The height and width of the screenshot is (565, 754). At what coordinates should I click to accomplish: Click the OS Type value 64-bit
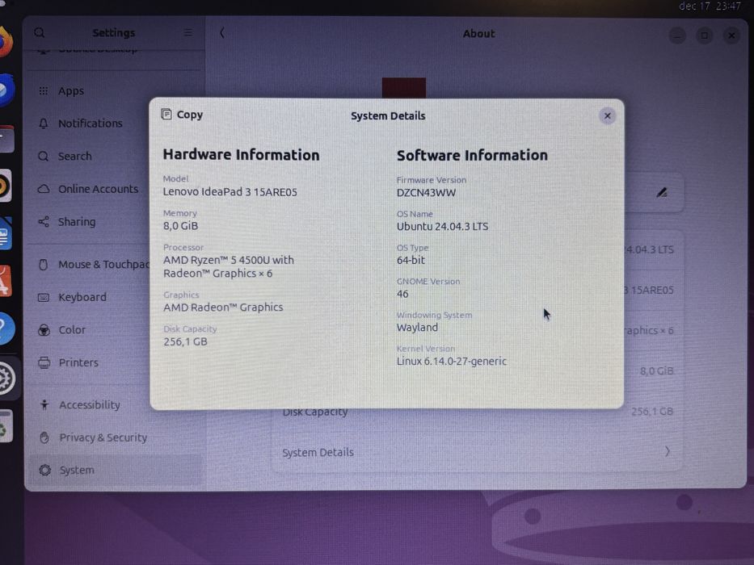pyautogui.click(x=411, y=261)
